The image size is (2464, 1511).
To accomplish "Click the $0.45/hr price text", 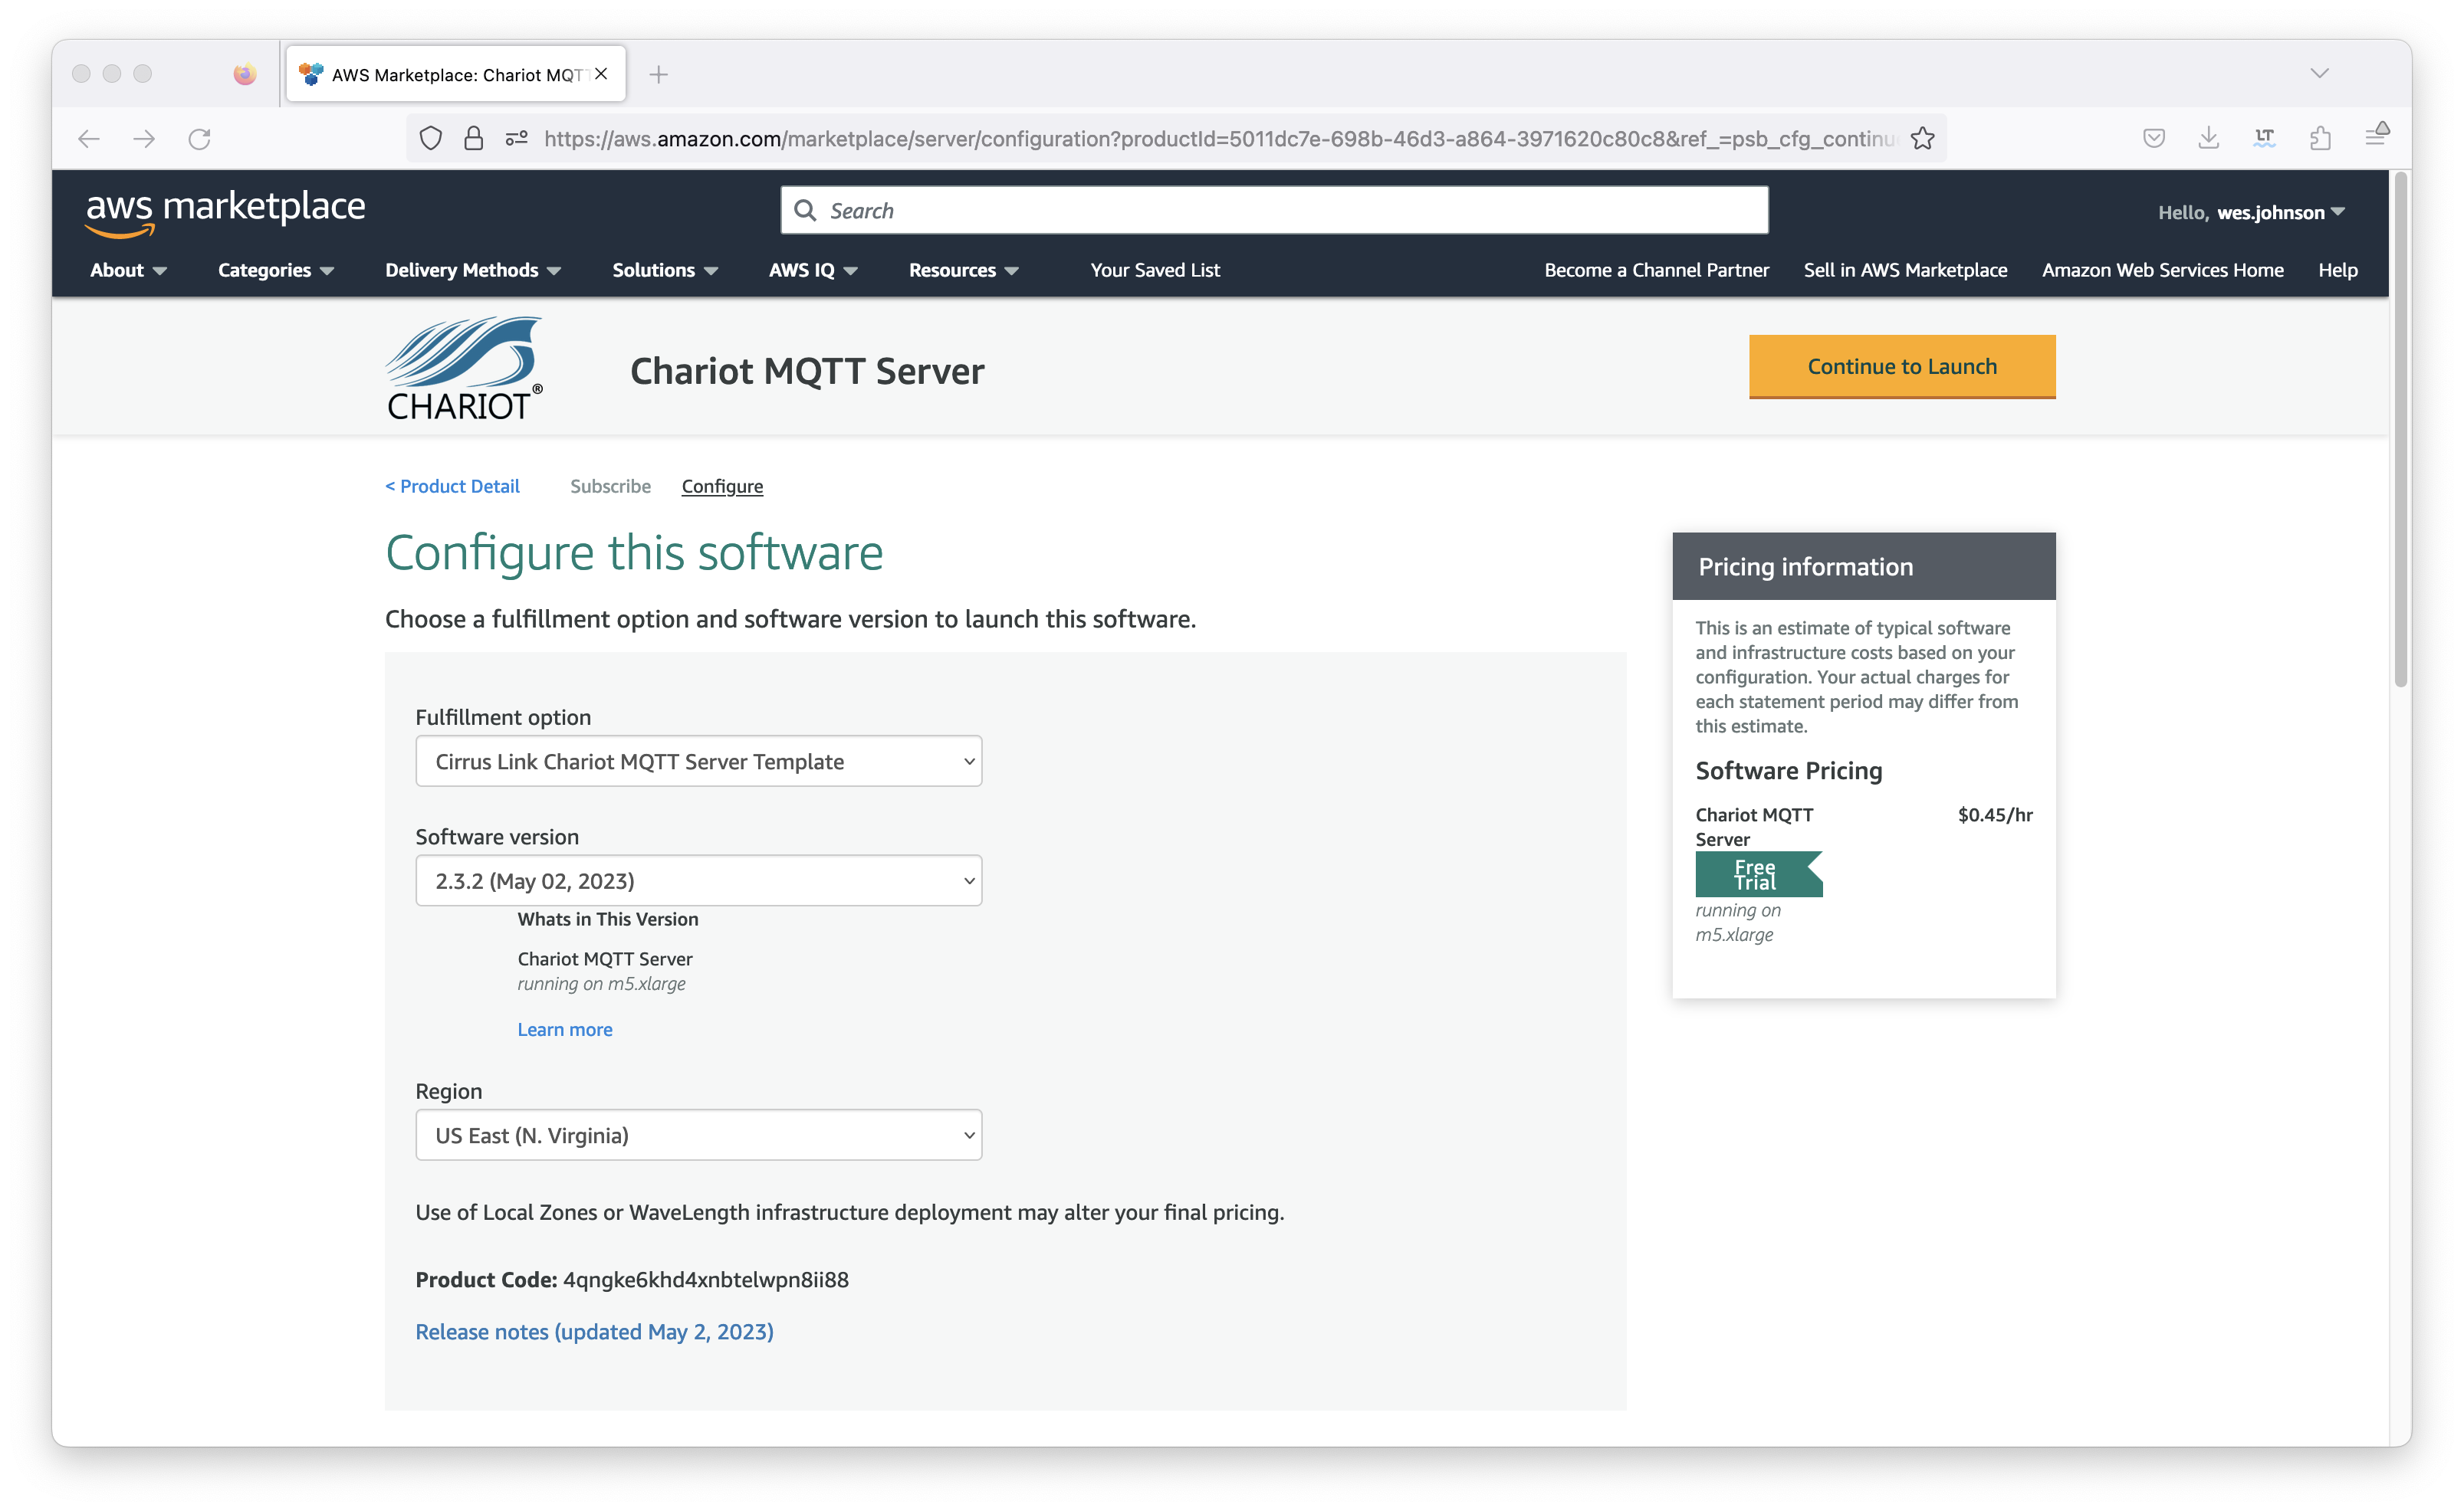I will pos(1994,814).
